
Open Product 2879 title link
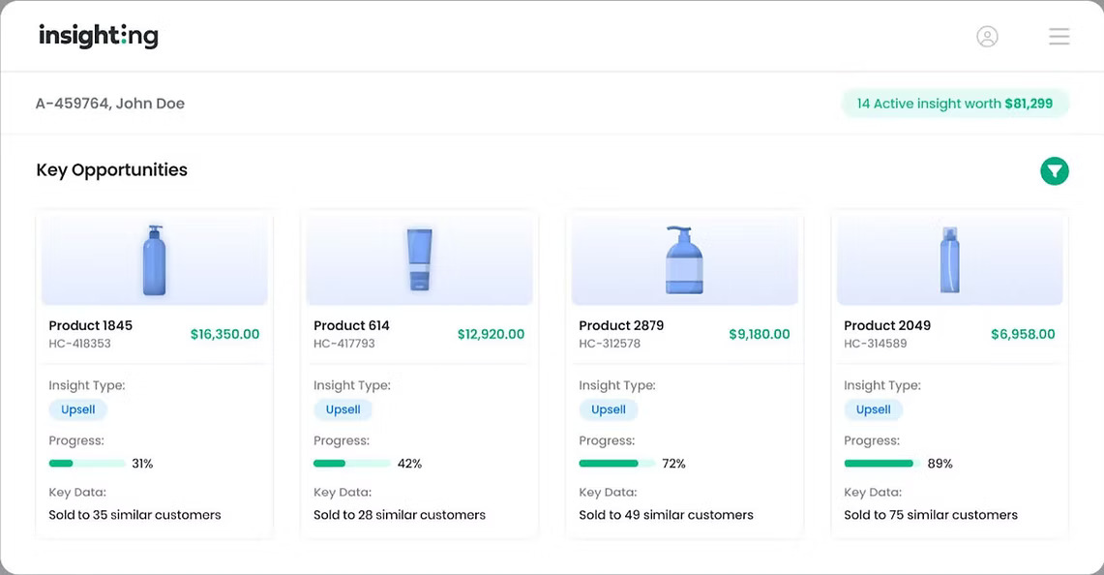pos(621,325)
